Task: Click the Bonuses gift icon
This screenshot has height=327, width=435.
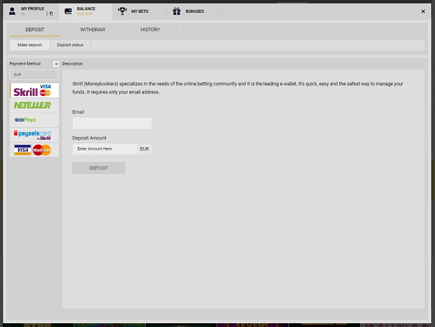Action: pos(177,11)
